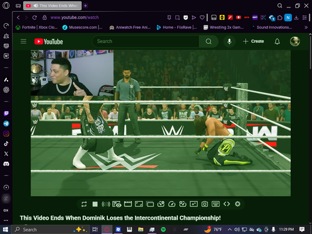
Task: Open YouTube Create menu
Action: 253,41
